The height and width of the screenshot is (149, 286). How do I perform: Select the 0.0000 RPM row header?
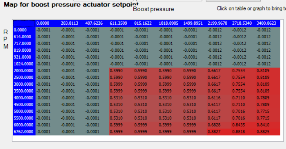24,30
